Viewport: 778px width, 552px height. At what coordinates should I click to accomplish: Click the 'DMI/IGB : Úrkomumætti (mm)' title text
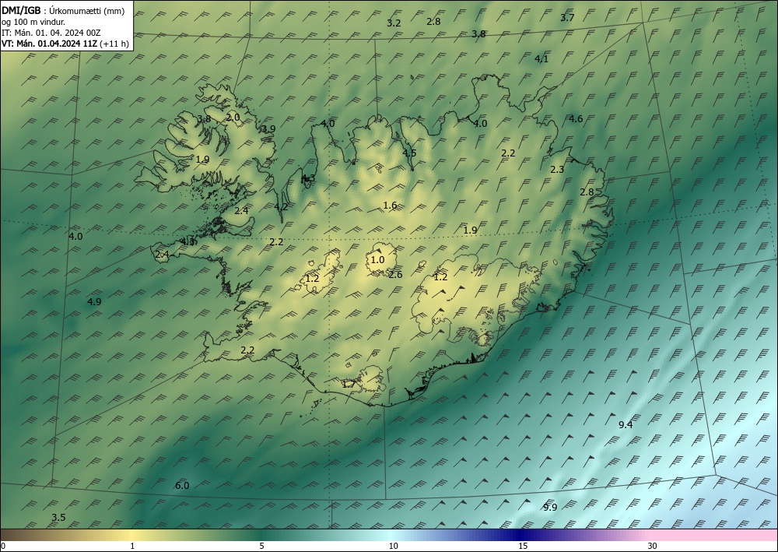pos(62,11)
